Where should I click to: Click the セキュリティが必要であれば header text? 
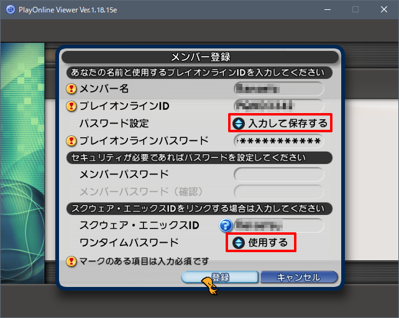pos(188,158)
